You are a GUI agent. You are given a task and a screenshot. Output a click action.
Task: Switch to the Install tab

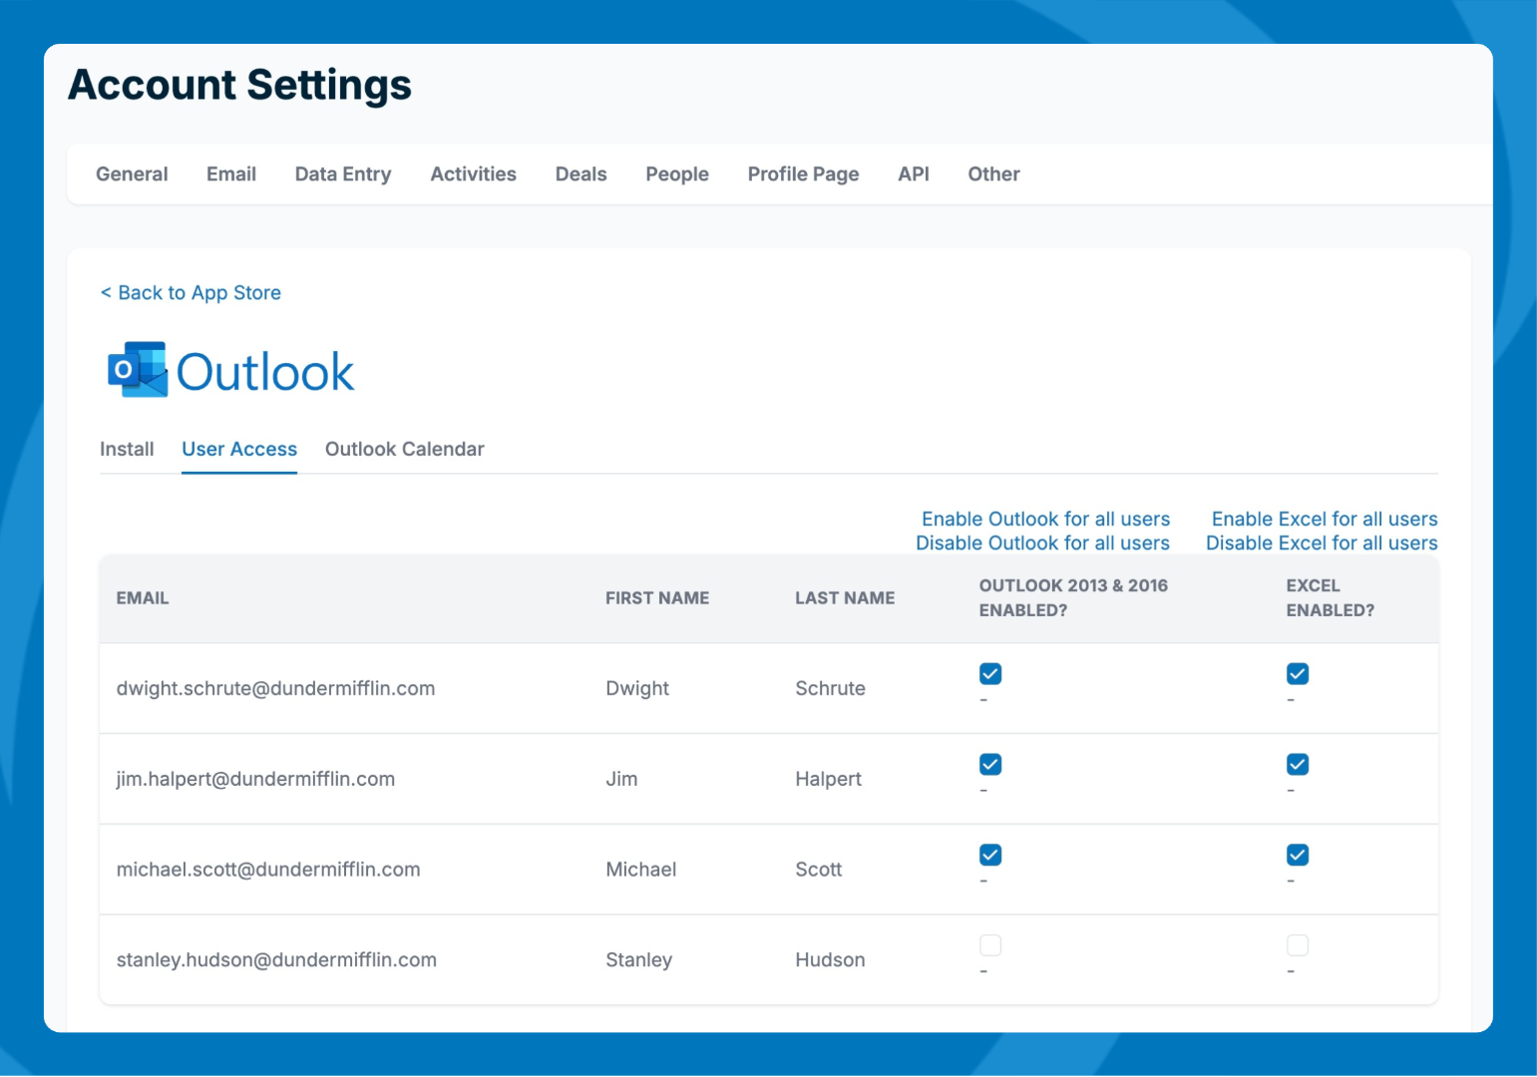(127, 450)
